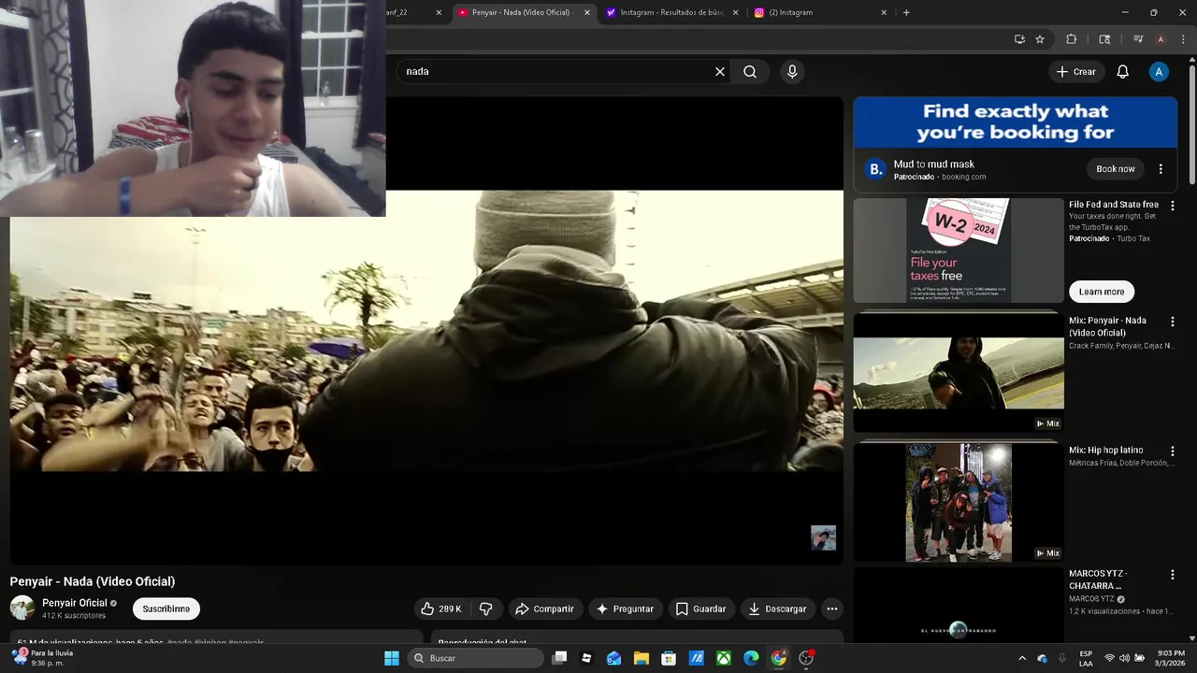
Task: Like the video with 289 K likes
Action: (x=441, y=609)
